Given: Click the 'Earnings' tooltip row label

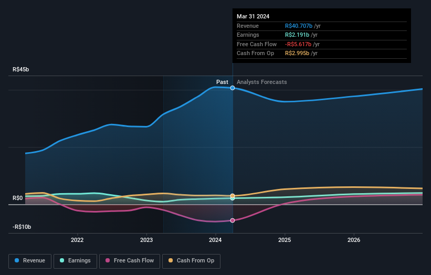Looking at the screenshot, I should [248, 35].
